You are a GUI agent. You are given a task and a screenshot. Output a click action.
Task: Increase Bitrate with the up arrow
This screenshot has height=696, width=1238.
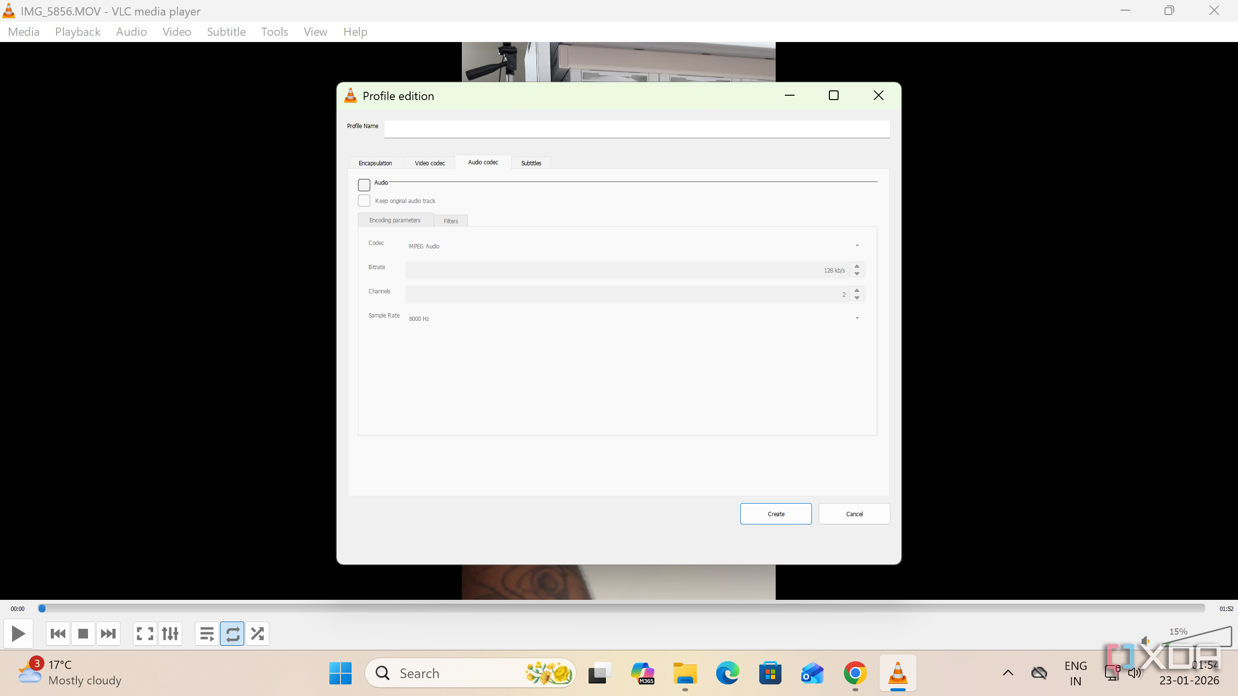click(x=857, y=266)
